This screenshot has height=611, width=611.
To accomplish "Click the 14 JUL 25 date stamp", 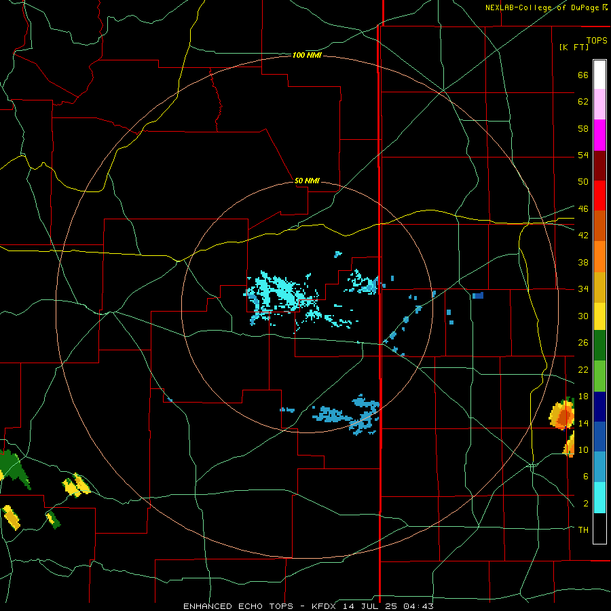I will coord(371,606).
